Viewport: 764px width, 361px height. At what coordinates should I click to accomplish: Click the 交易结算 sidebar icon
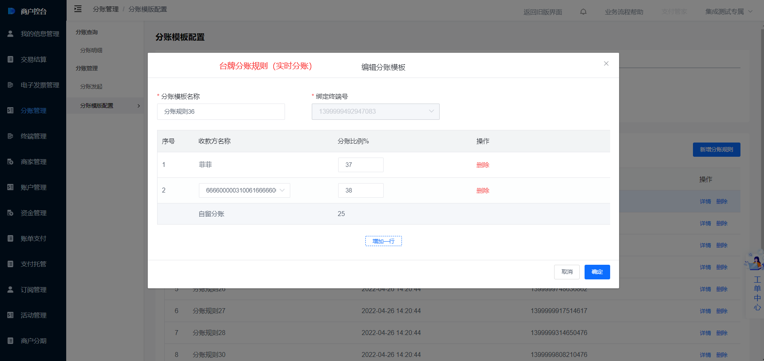tap(11, 59)
